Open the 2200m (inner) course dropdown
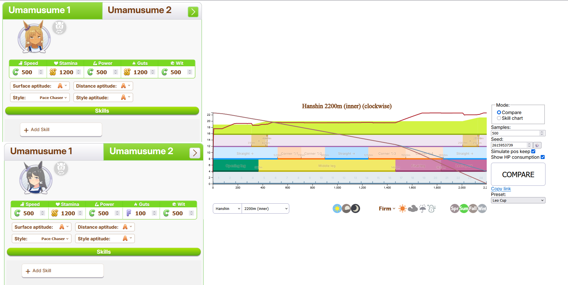Viewport: 568px width, 285px height. (x=265, y=208)
